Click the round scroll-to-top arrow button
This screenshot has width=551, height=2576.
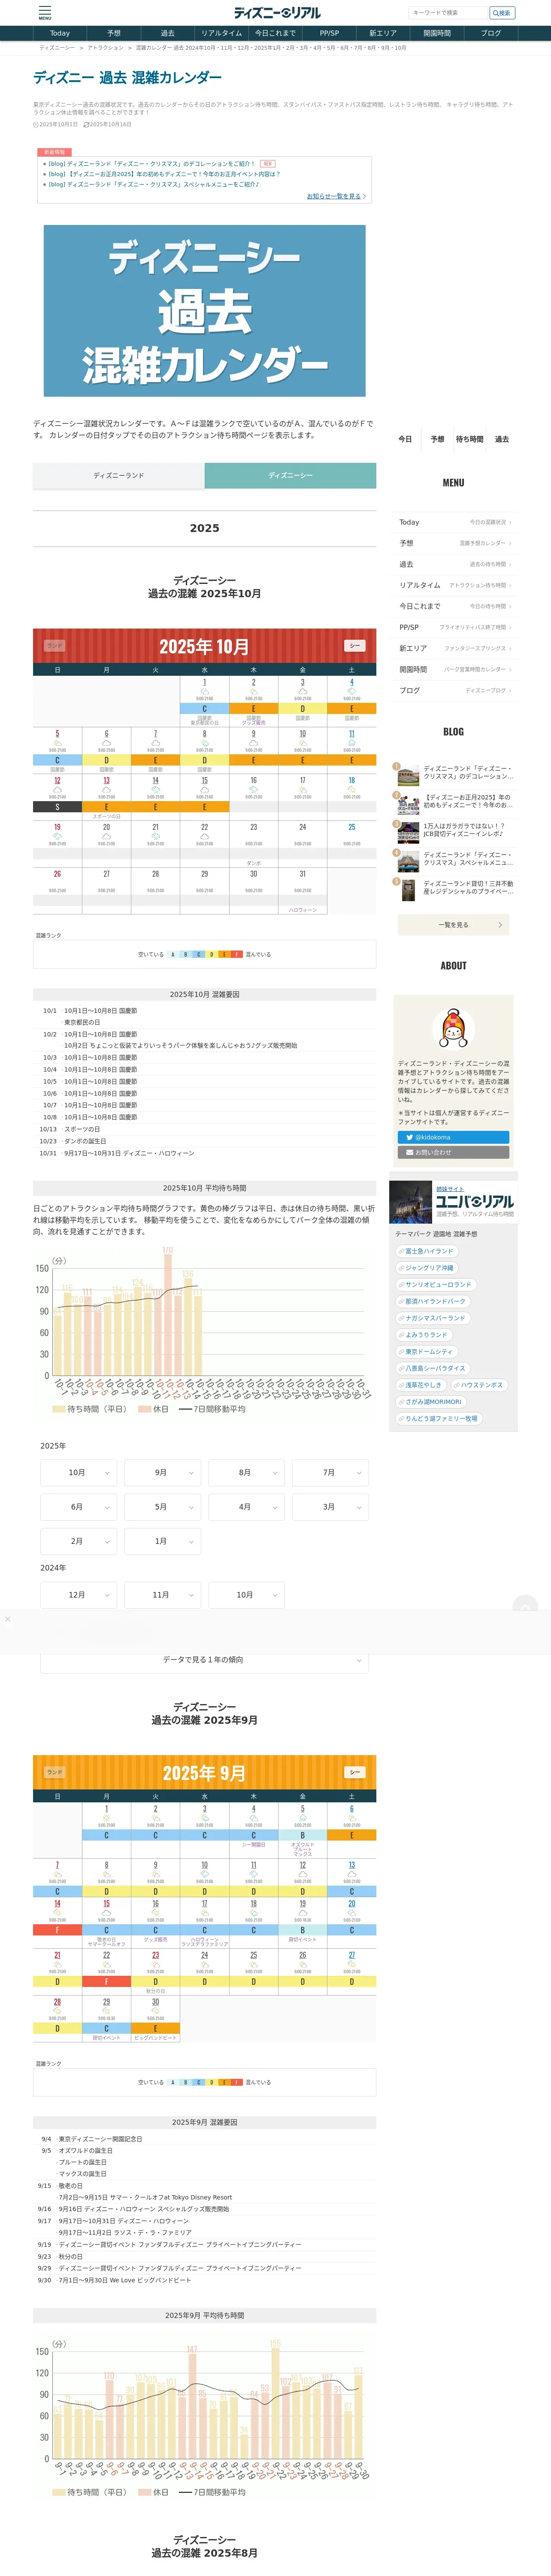click(525, 1608)
